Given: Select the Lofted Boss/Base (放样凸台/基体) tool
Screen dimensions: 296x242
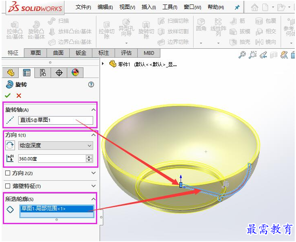Looking at the screenshot, I should [x=70, y=31].
